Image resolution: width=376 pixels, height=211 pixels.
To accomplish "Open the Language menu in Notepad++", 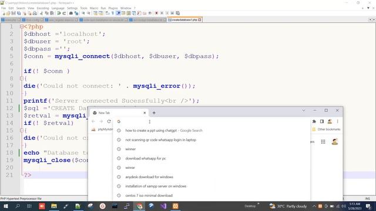I will (58, 8).
